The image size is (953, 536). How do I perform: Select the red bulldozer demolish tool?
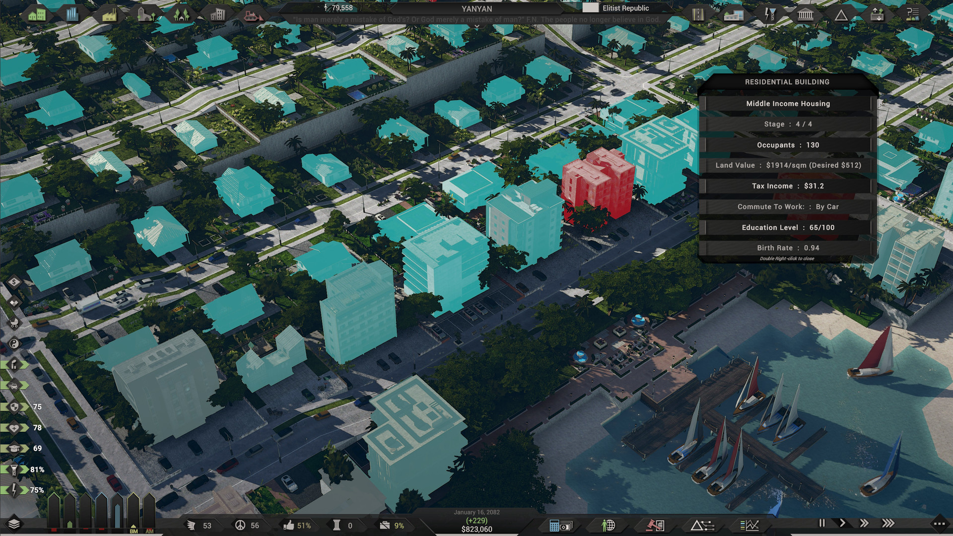coord(253,15)
